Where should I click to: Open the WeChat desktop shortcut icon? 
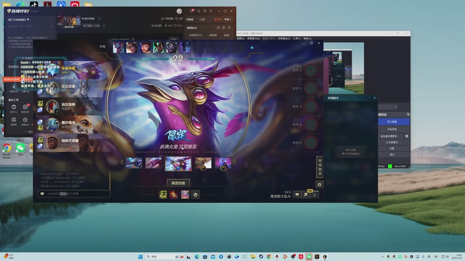(20, 148)
